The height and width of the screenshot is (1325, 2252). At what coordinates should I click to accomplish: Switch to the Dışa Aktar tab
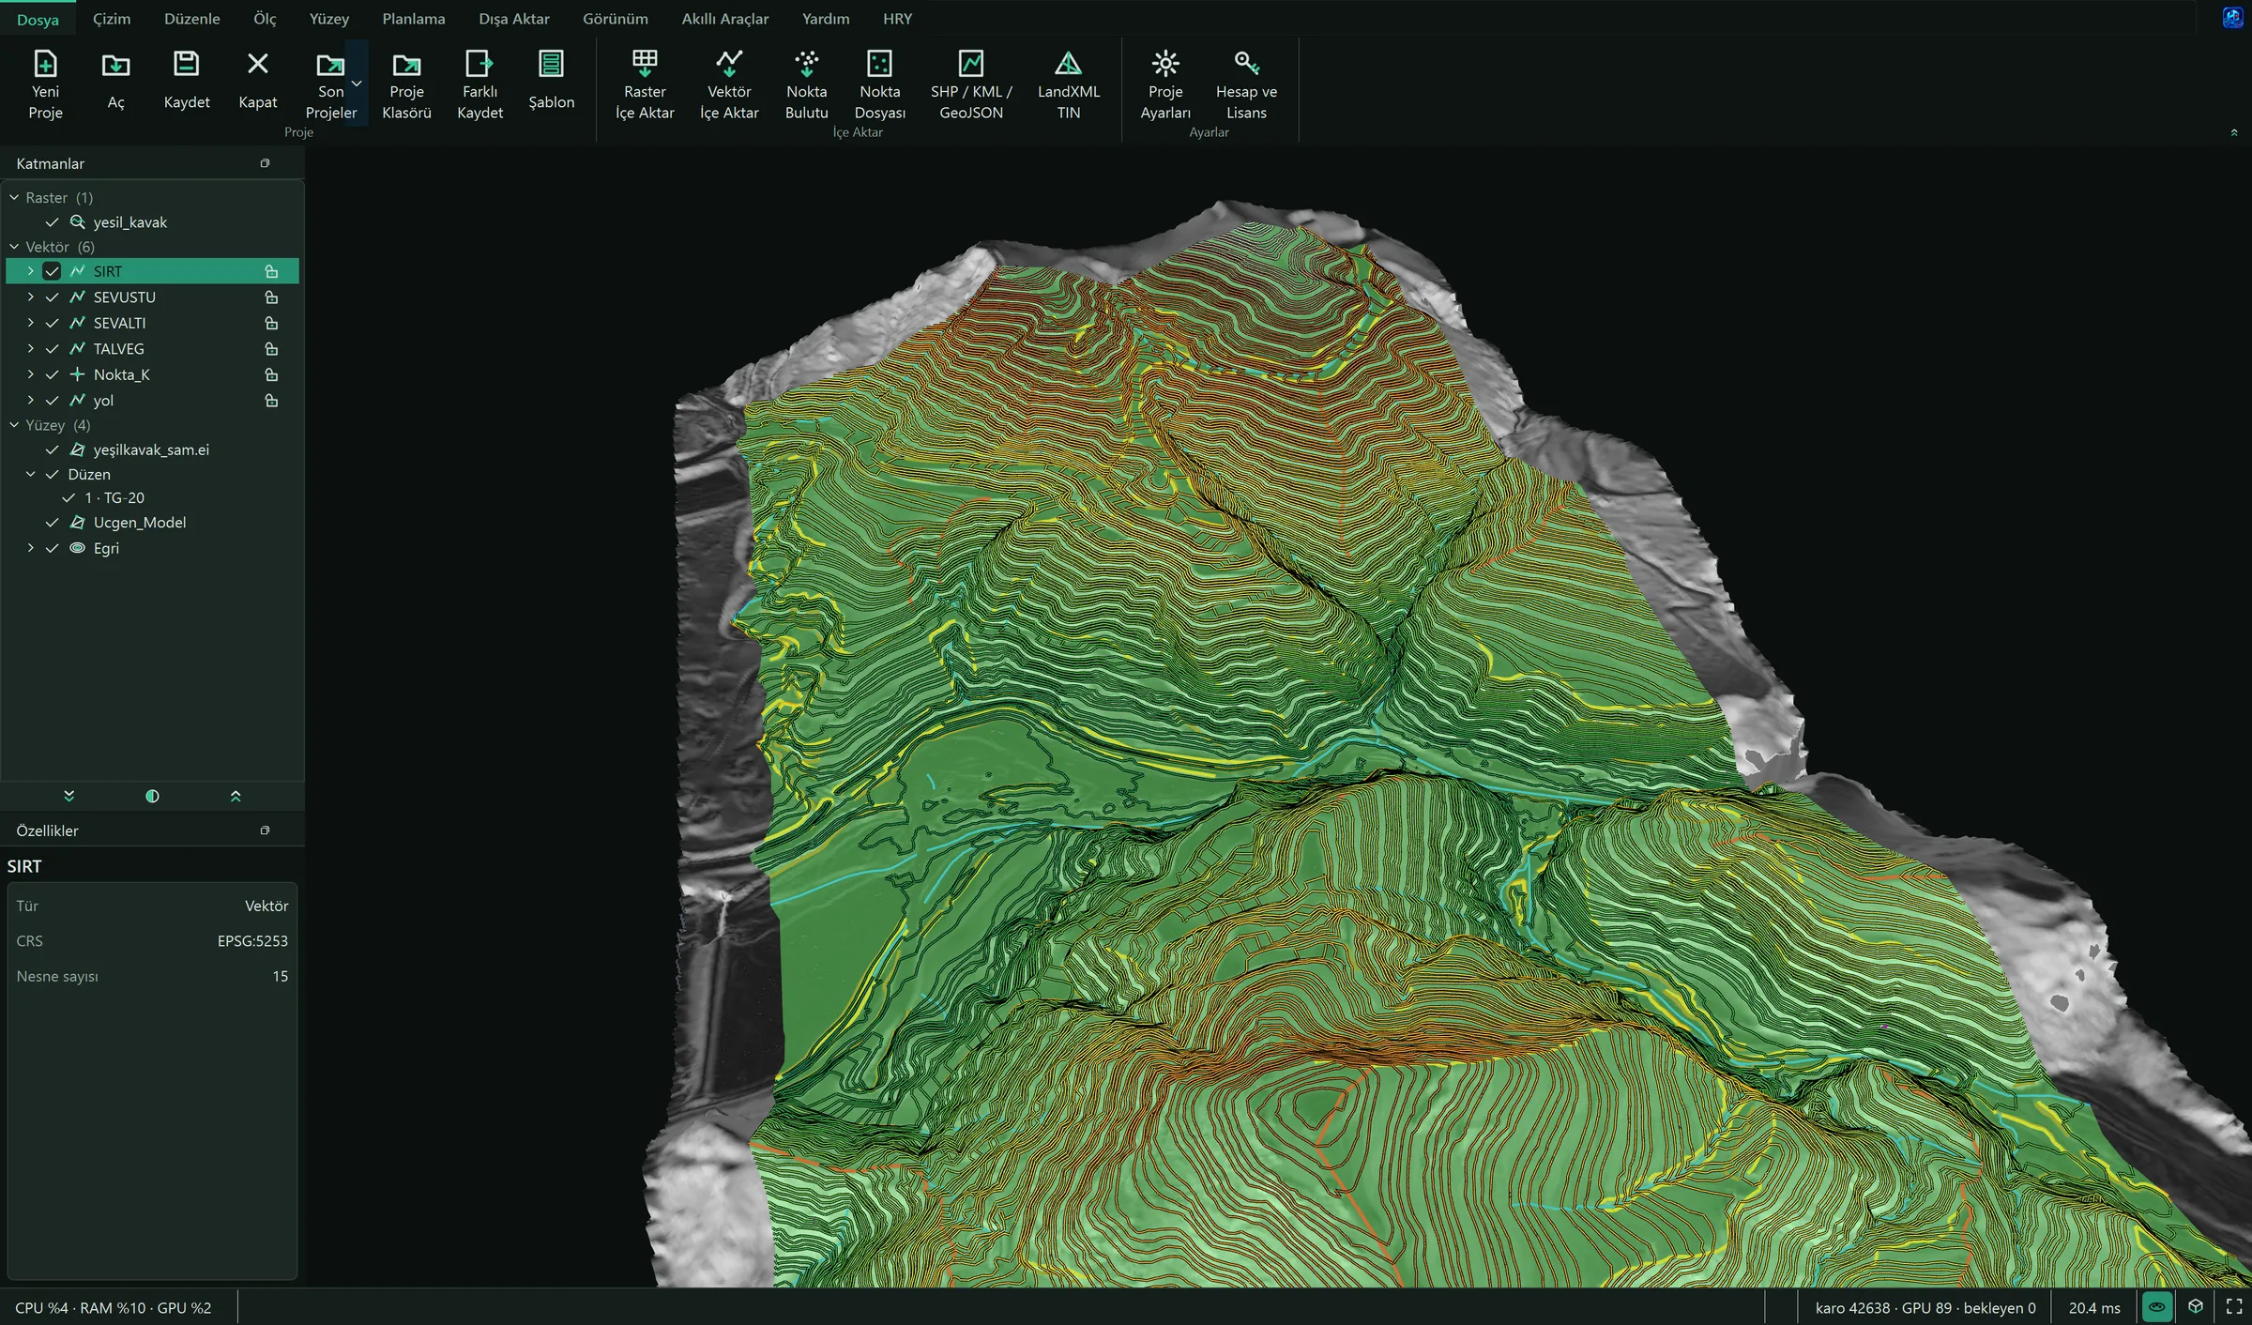tap(514, 19)
